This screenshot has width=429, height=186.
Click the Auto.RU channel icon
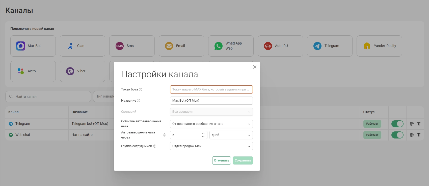pyautogui.click(x=268, y=46)
